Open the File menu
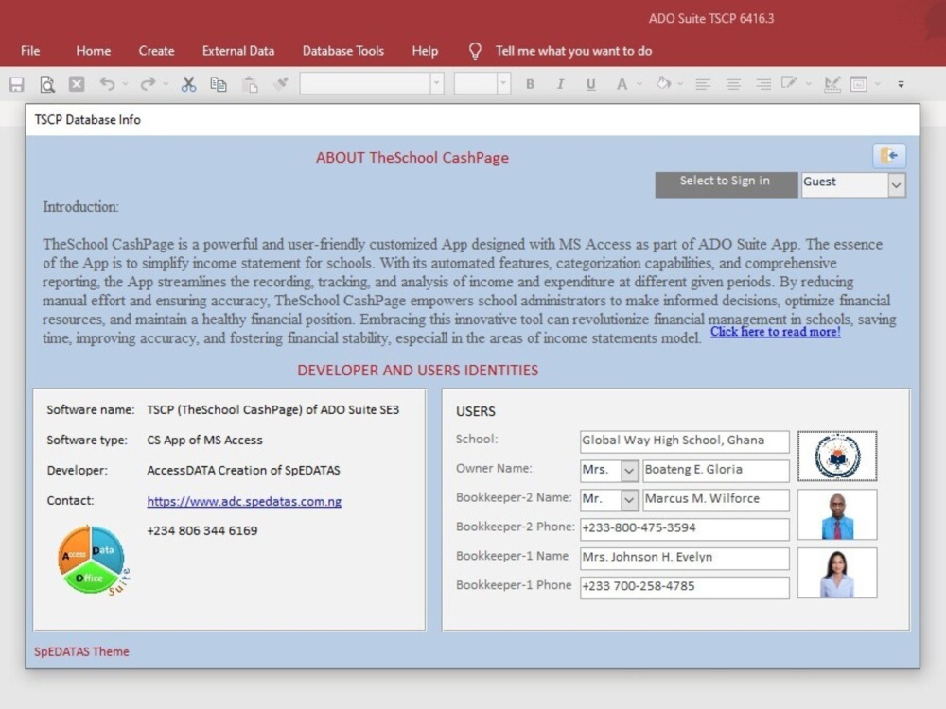 tap(30, 51)
